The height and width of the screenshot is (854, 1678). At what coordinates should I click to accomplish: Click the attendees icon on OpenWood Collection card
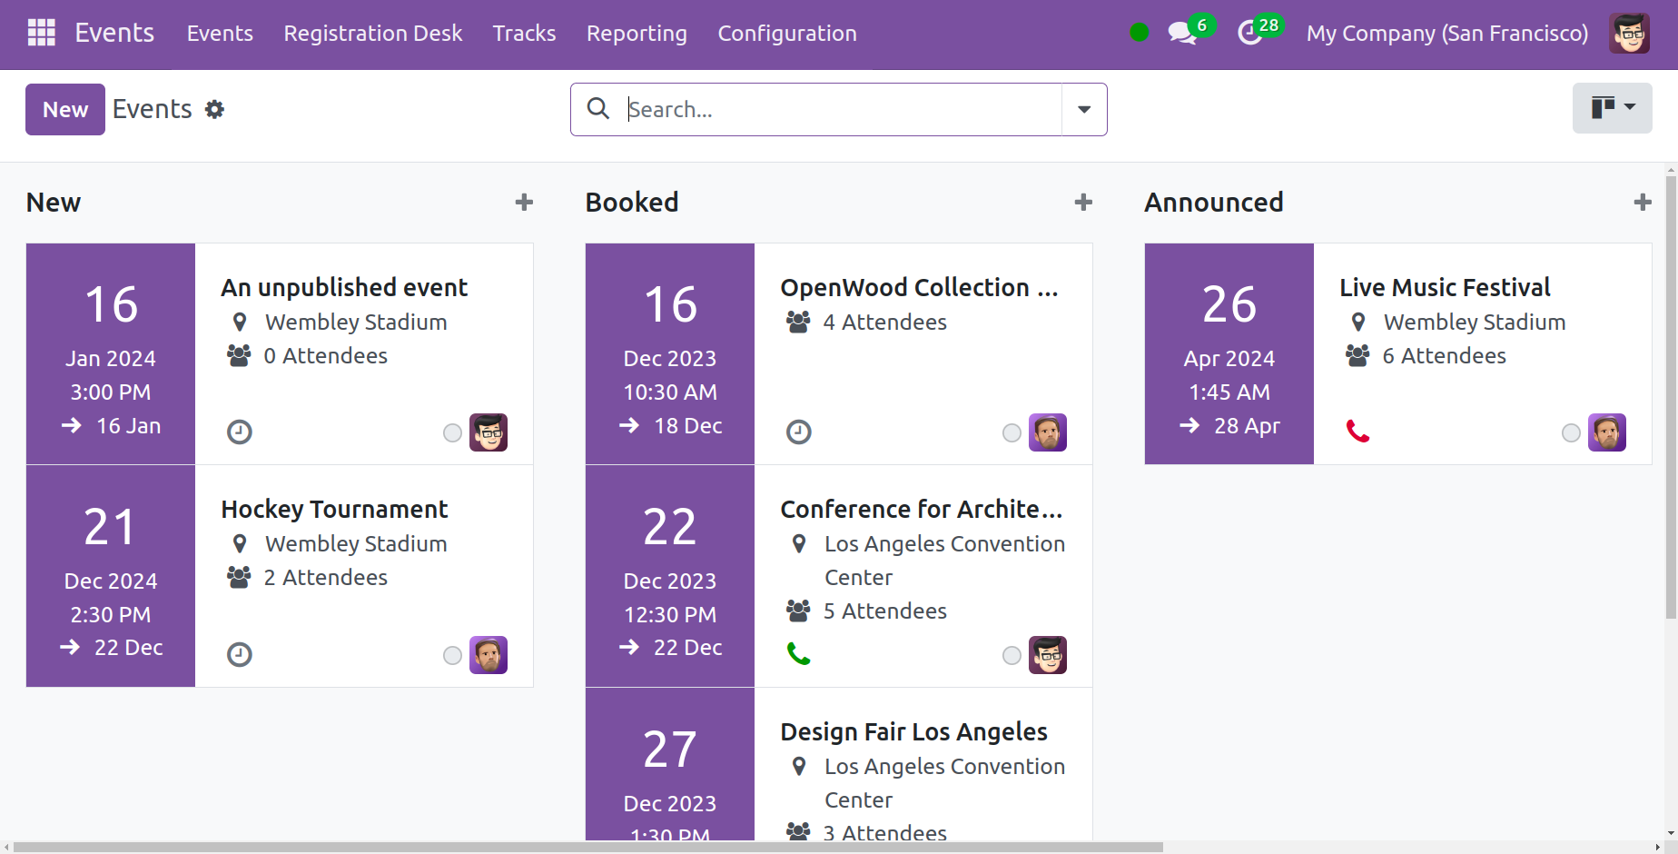[798, 322]
